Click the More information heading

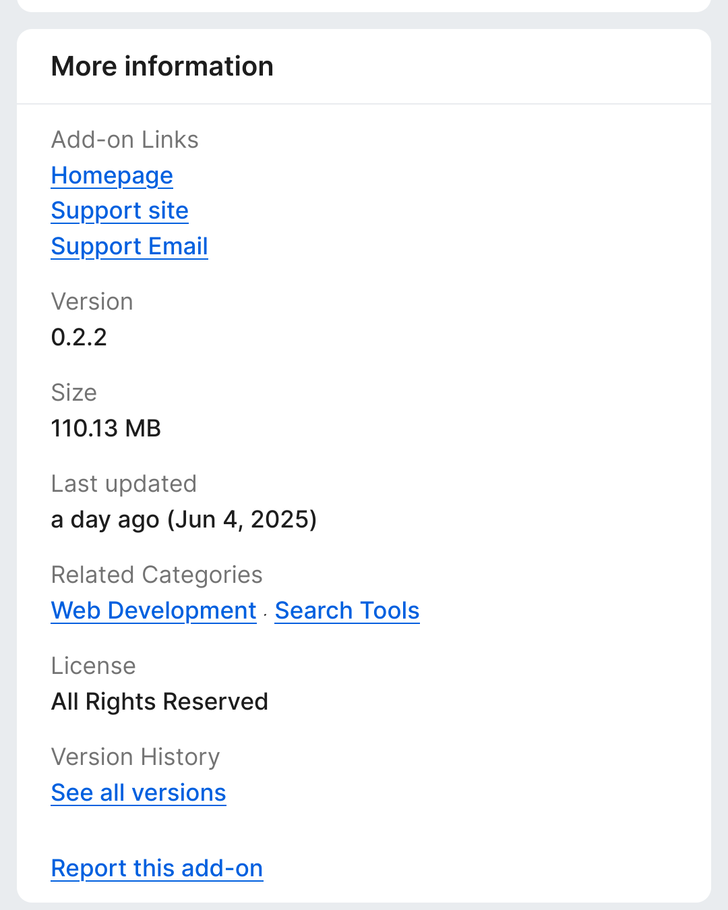162,66
